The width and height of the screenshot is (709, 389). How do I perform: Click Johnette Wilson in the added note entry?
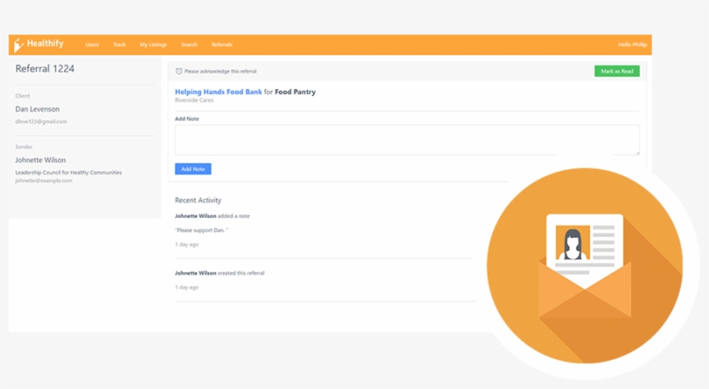(195, 216)
